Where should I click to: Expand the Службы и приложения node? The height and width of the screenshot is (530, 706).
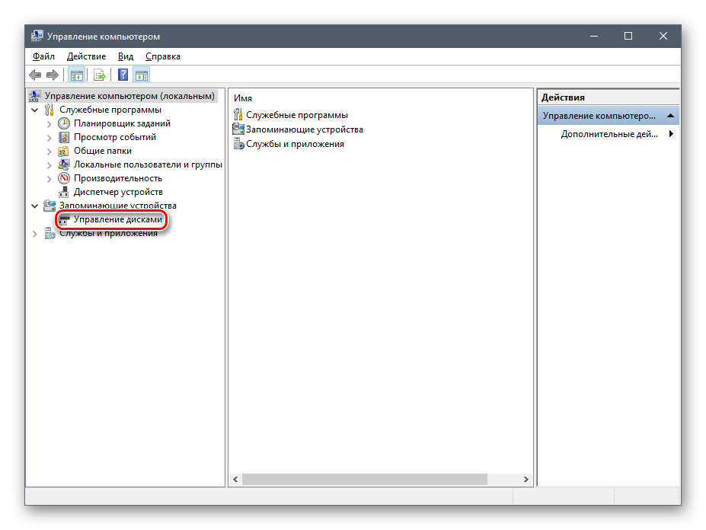pos(35,234)
